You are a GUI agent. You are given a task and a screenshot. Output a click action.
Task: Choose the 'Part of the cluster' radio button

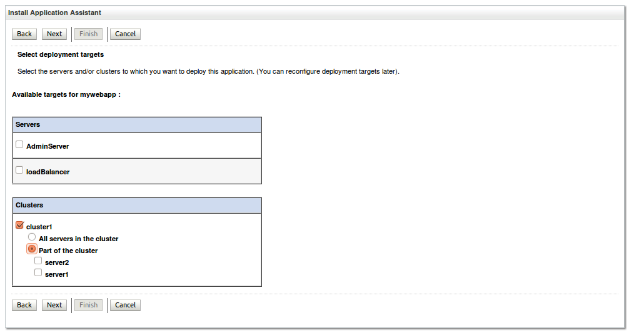pos(32,249)
